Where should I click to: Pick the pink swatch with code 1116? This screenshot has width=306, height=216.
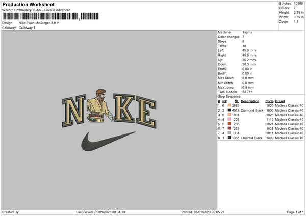(229, 119)
